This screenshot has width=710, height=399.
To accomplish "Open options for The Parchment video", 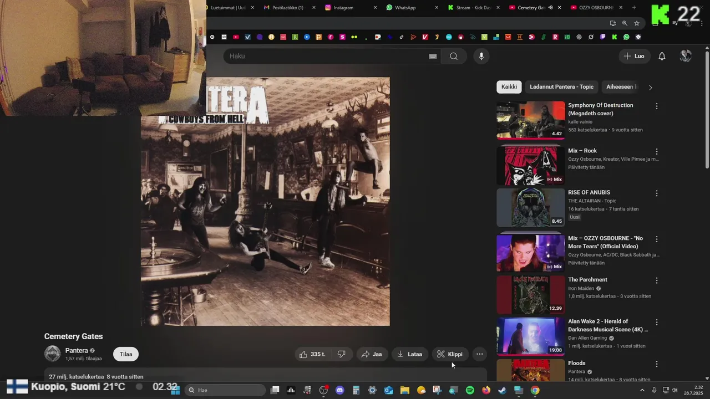I will (657, 280).
